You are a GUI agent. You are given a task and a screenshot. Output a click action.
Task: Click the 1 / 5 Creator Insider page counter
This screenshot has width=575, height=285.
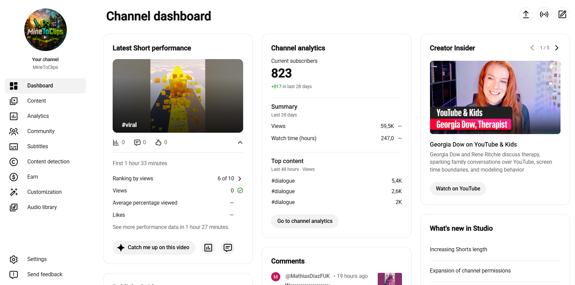point(545,48)
